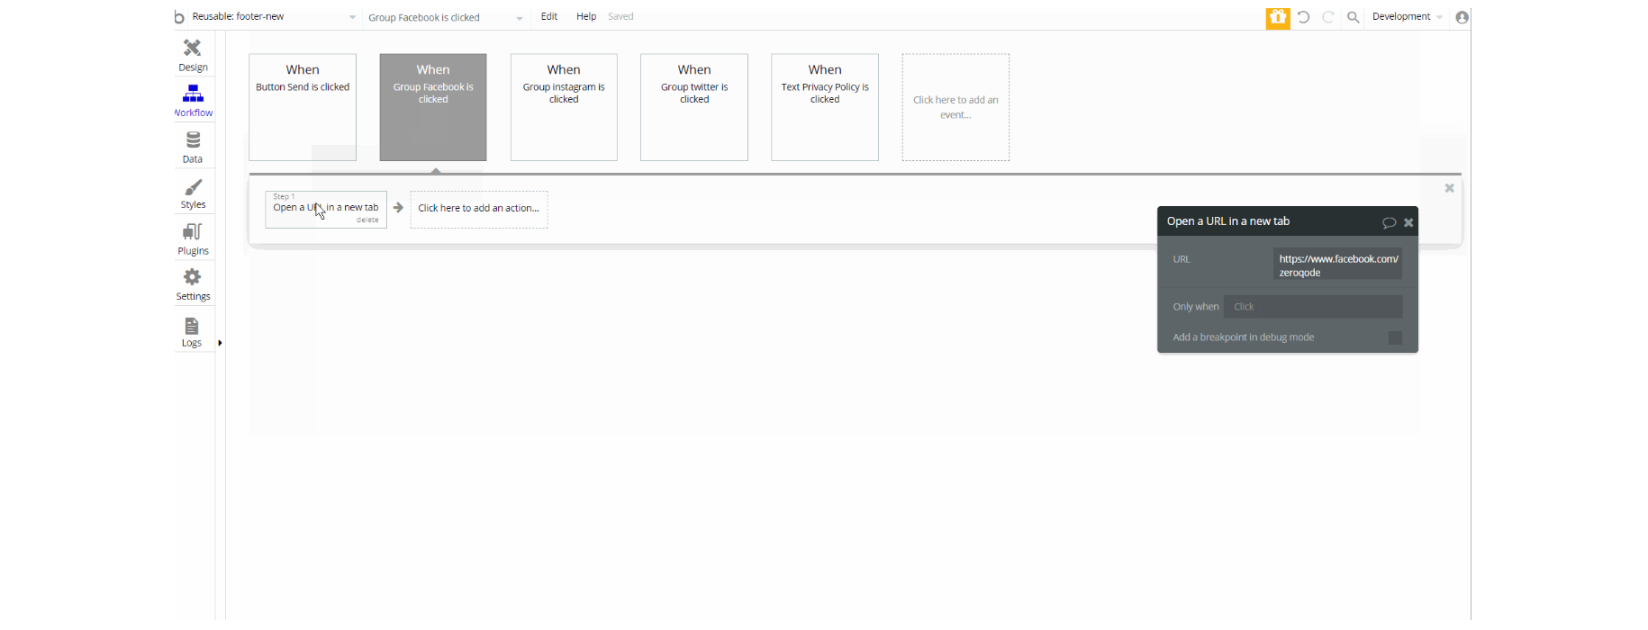Click the undo arrow icon
The image size is (1648, 630).
pos(1303,17)
